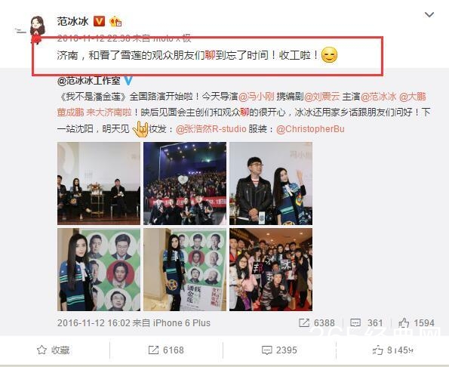449x367 pixels.
Task: Open @范冰冰工作室 account link
Action: point(89,81)
